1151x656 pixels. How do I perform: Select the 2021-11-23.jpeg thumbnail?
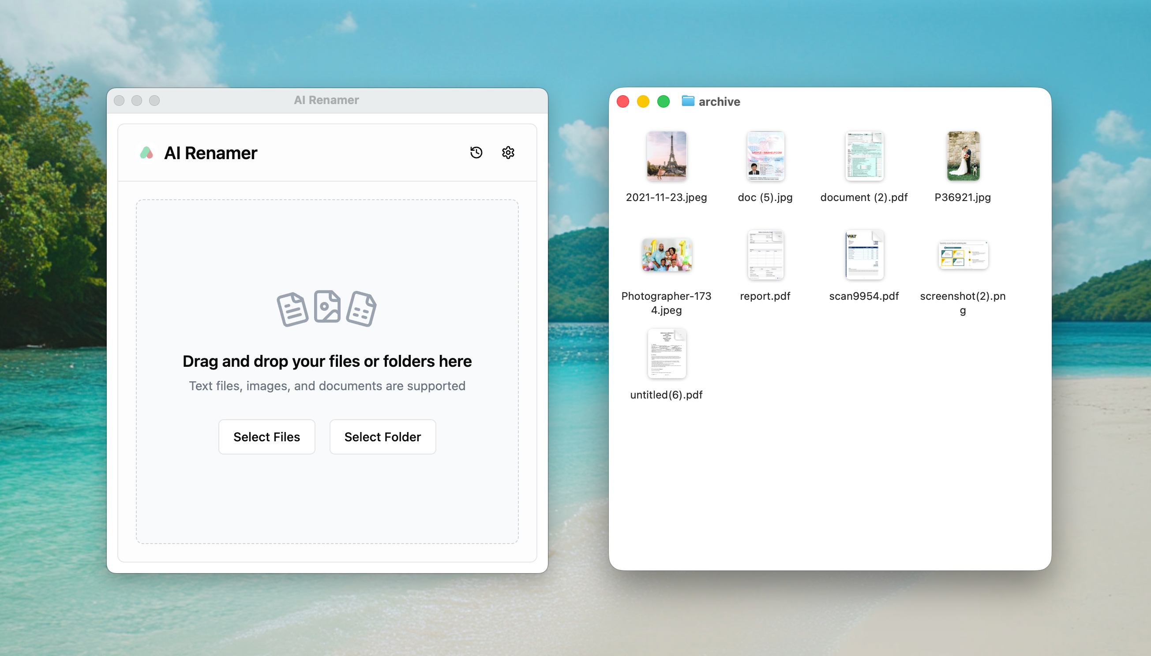(666, 156)
